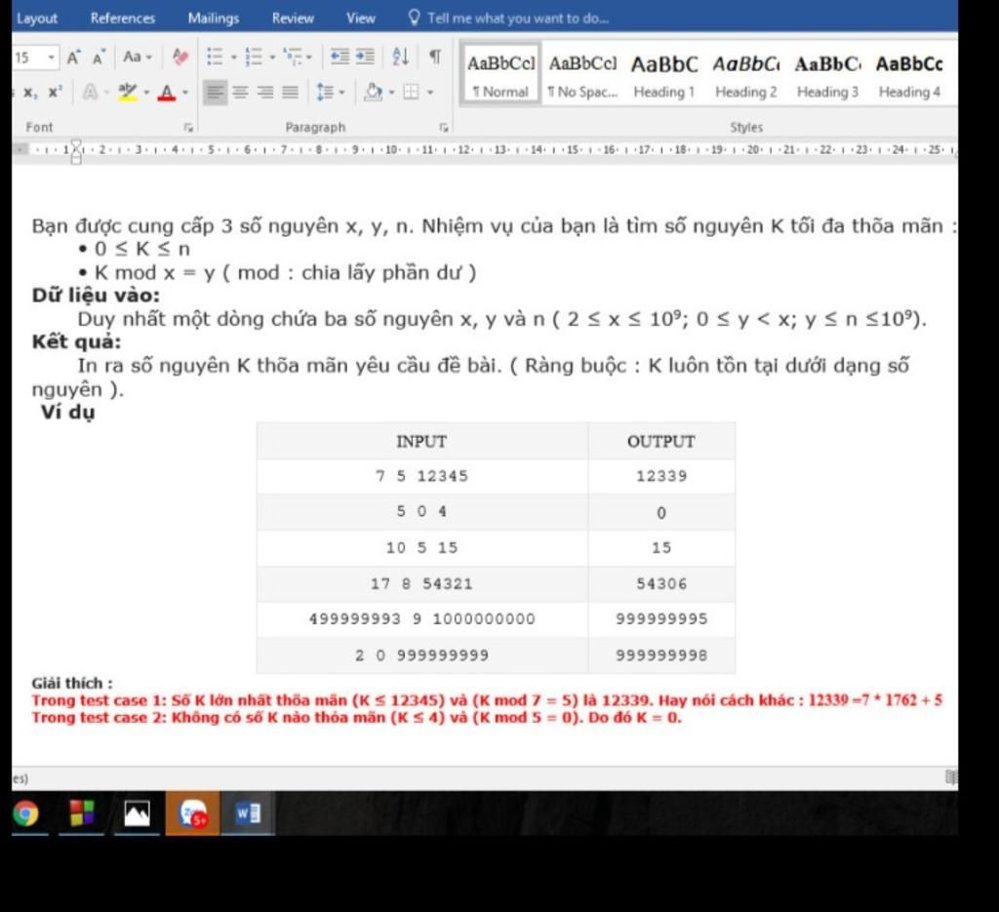
Task: Shrink font with the Decrease Font Size icon
Action: [x=99, y=58]
